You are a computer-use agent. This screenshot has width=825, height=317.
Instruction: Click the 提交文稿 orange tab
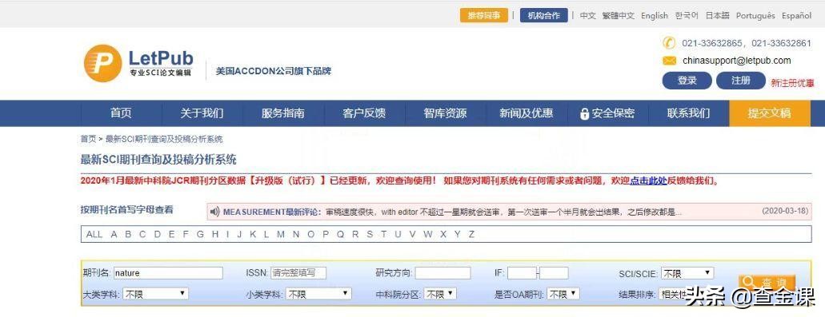770,113
